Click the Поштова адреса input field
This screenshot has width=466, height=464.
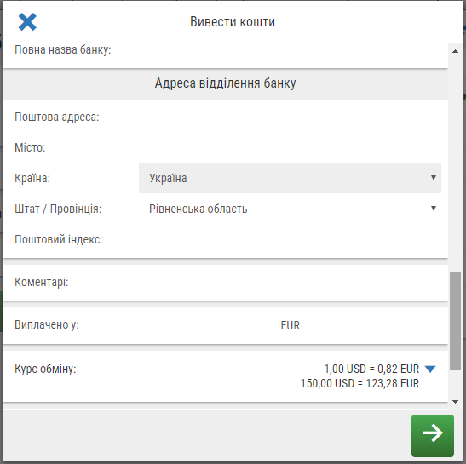290,117
